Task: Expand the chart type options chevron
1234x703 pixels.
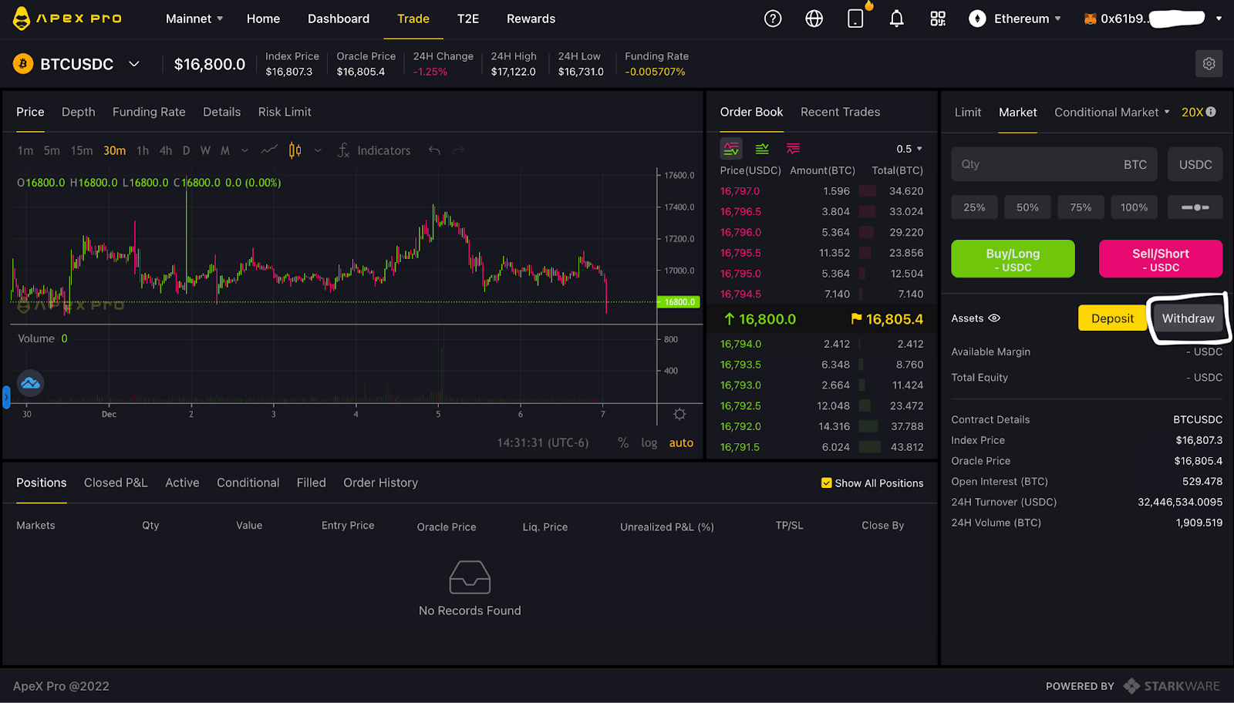Action: (318, 150)
